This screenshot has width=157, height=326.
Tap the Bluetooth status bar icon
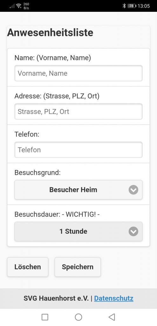[124, 6]
